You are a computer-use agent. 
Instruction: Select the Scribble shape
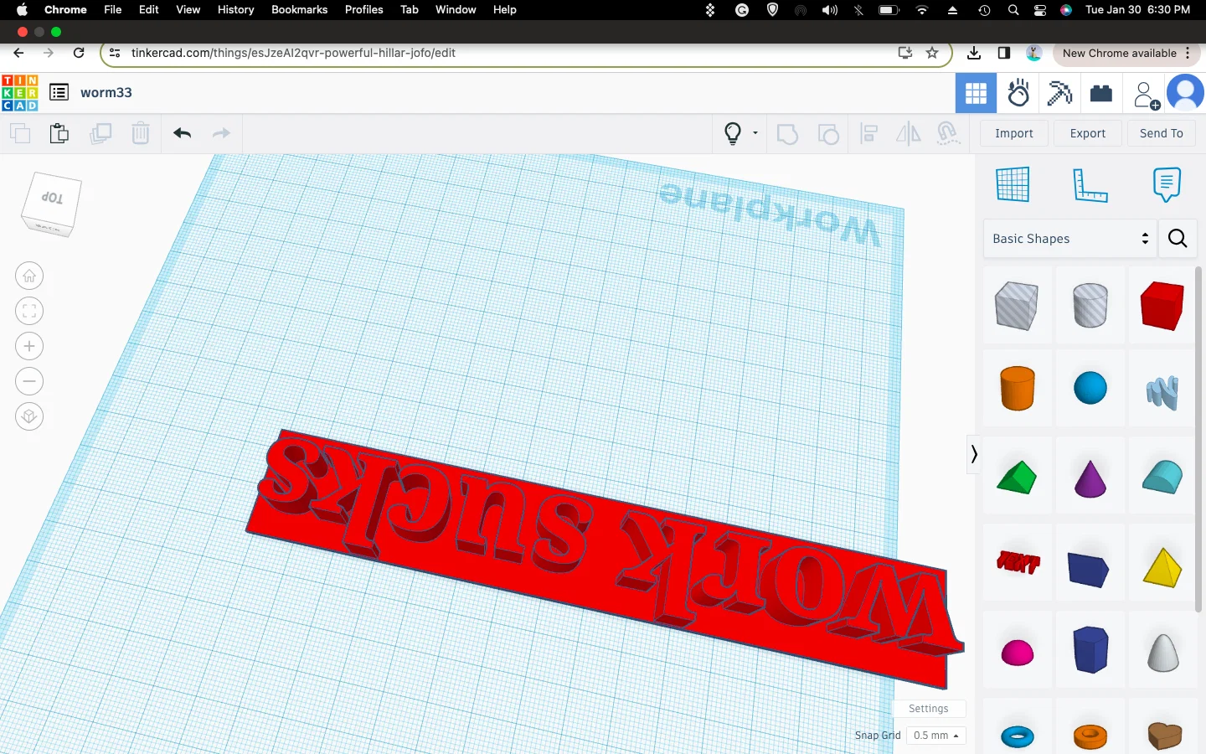click(1162, 392)
